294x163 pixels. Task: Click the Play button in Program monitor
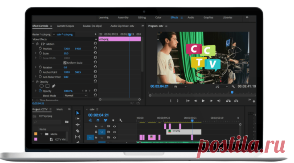pos(203,101)
